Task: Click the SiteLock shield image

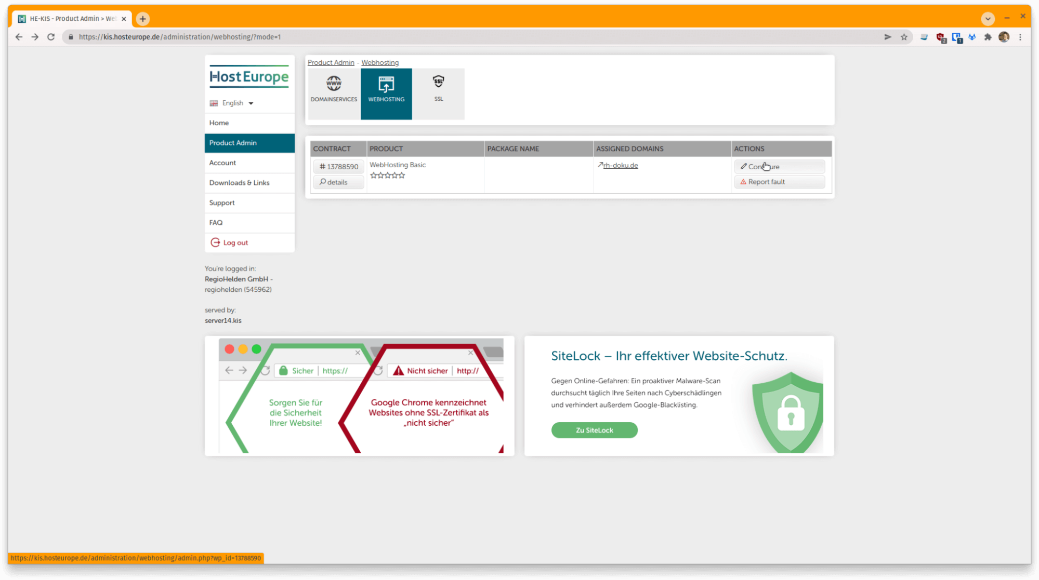Action: coord(787,412)
